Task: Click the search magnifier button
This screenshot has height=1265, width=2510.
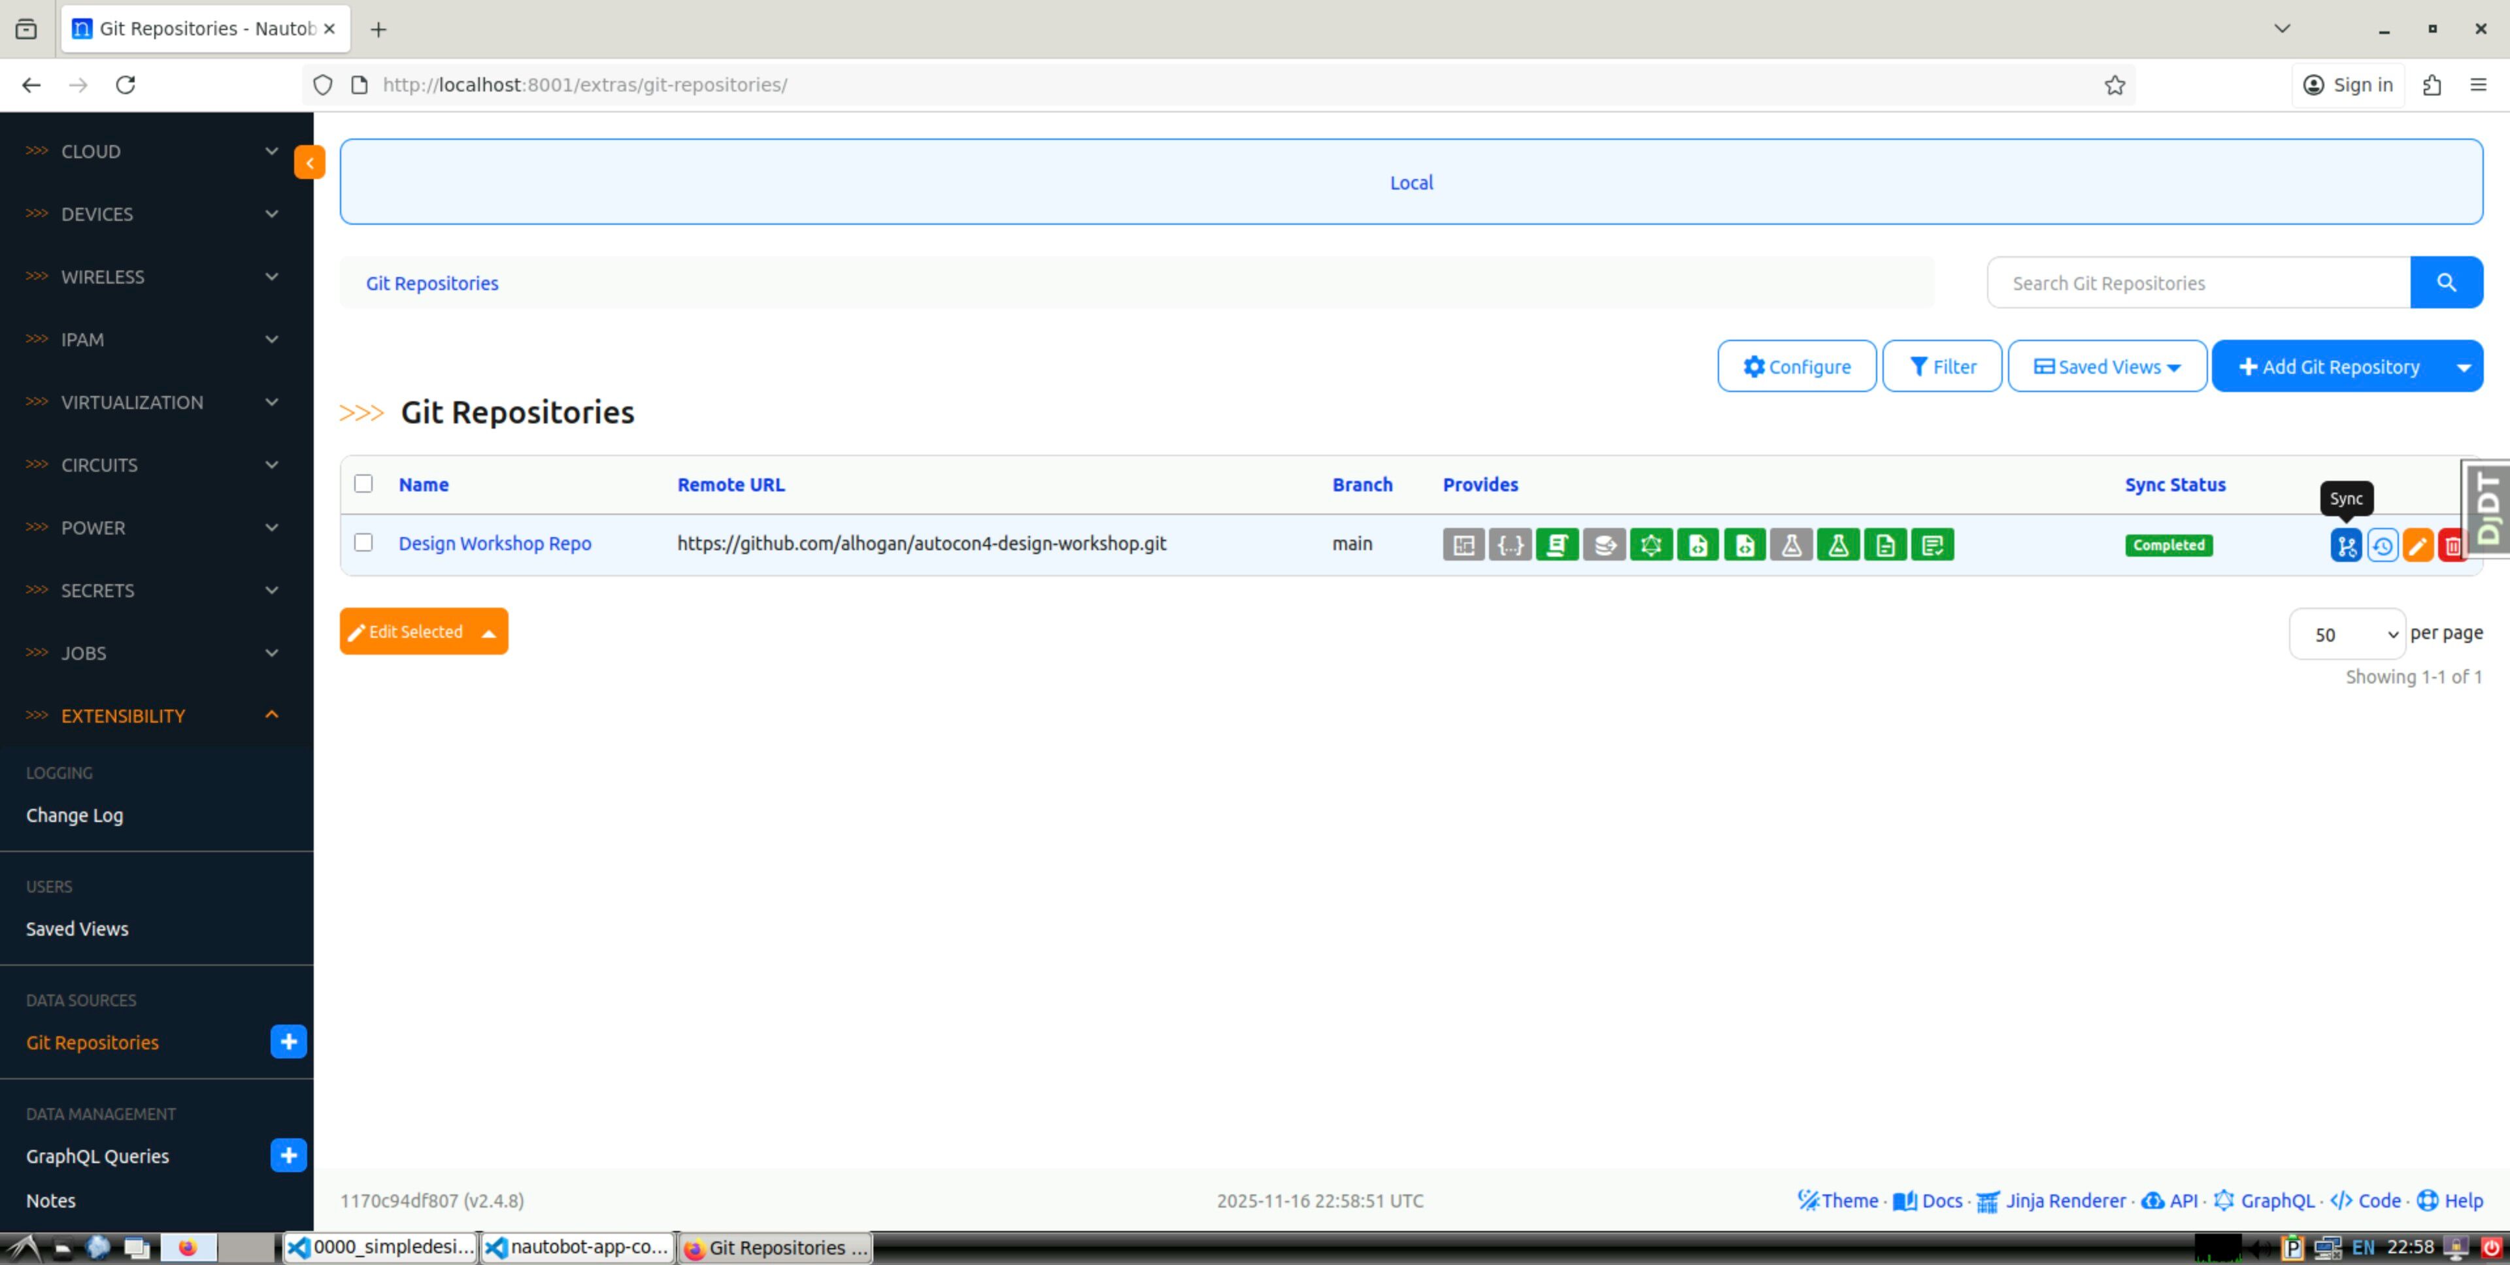Action: click(2446, 282)
